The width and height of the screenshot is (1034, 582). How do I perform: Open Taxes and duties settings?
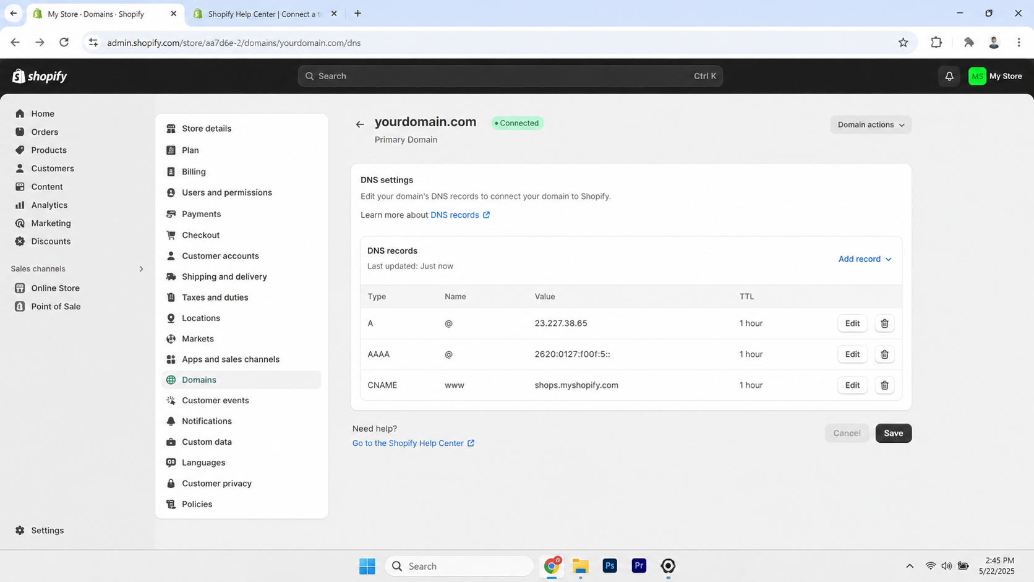click(215, 297)
